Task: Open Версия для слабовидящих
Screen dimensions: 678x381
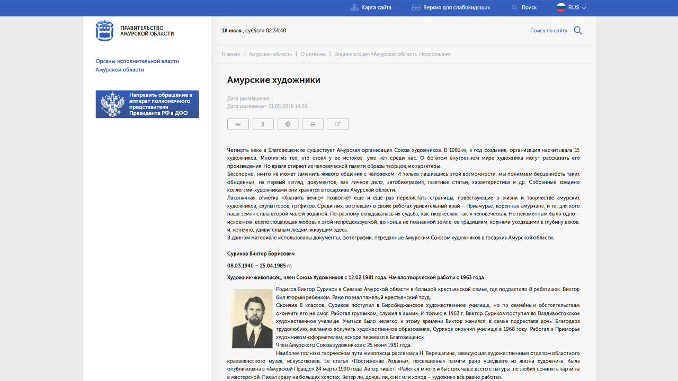Action: (x=456, y=7)
